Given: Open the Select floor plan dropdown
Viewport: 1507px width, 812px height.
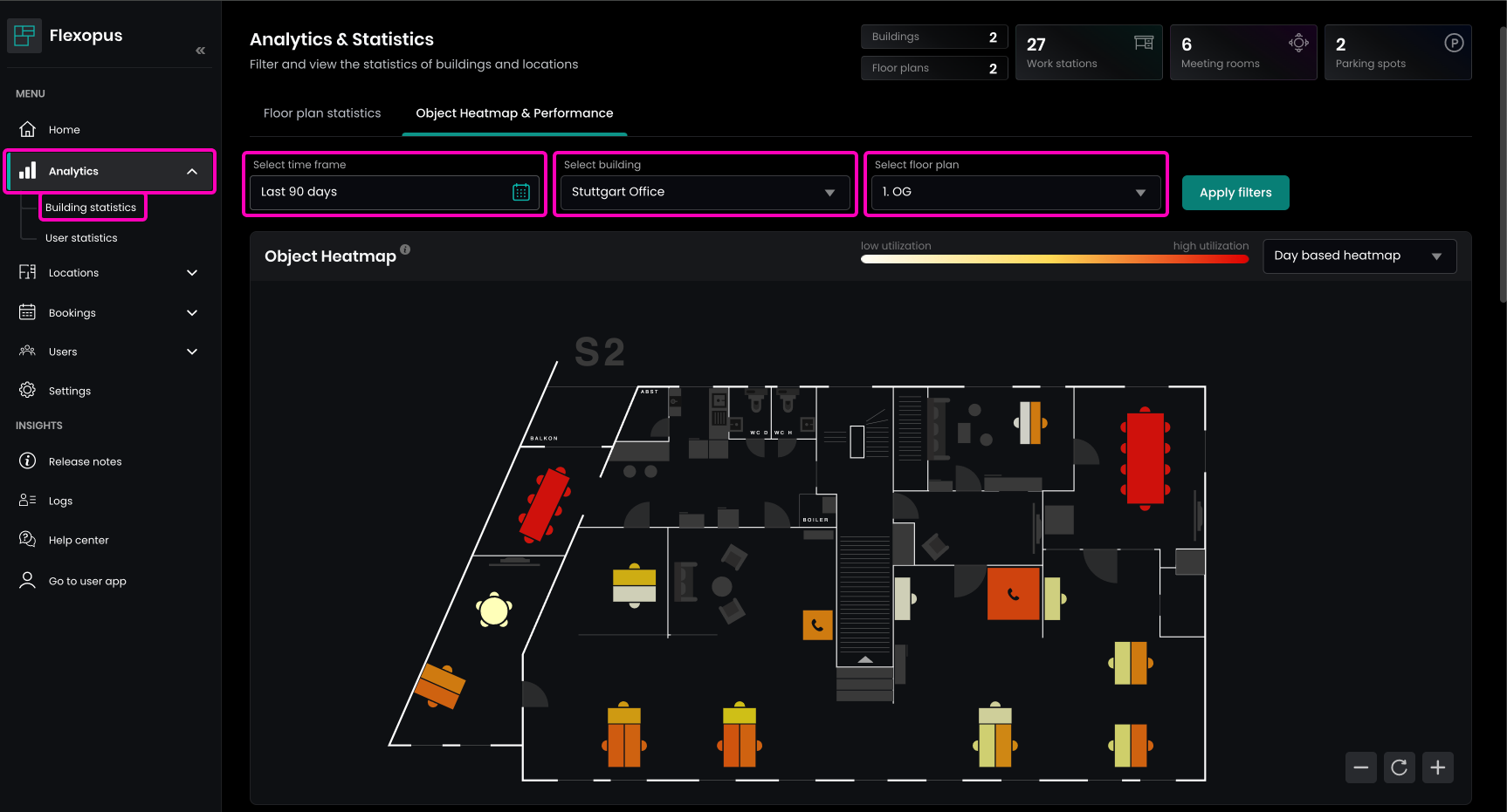Looking at the screenshot, I should click(1015, 193).
